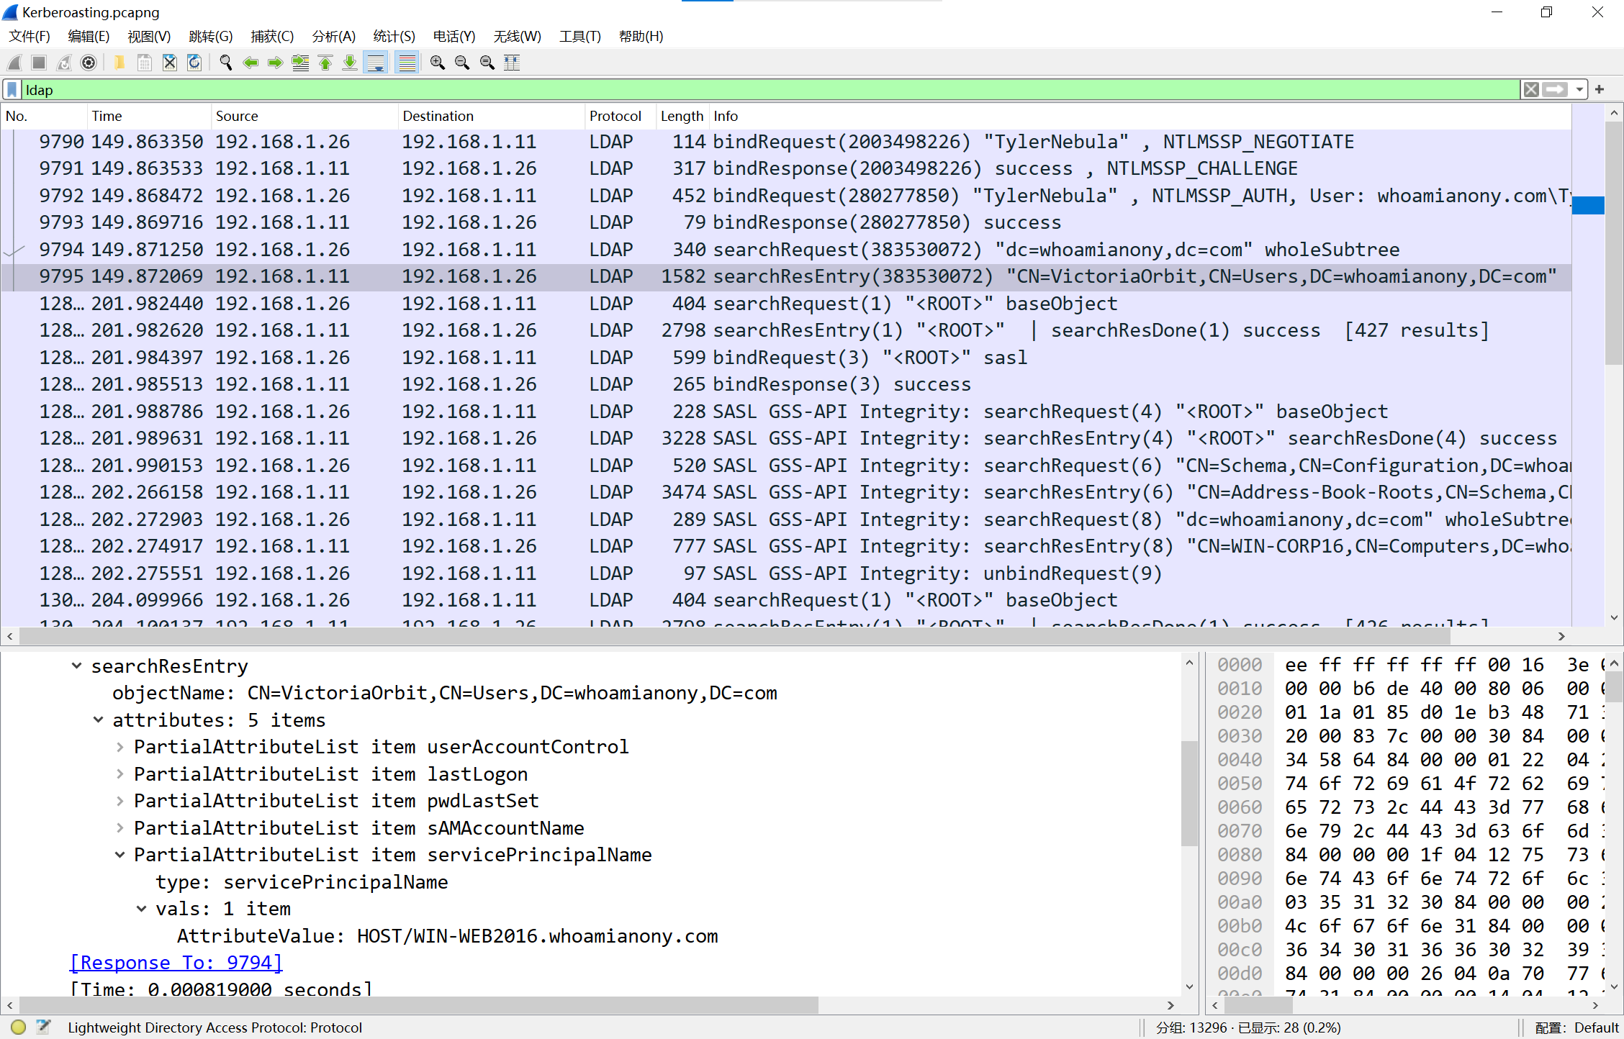Collapse the searchResEntry tree node

click(x=76, y=666)
